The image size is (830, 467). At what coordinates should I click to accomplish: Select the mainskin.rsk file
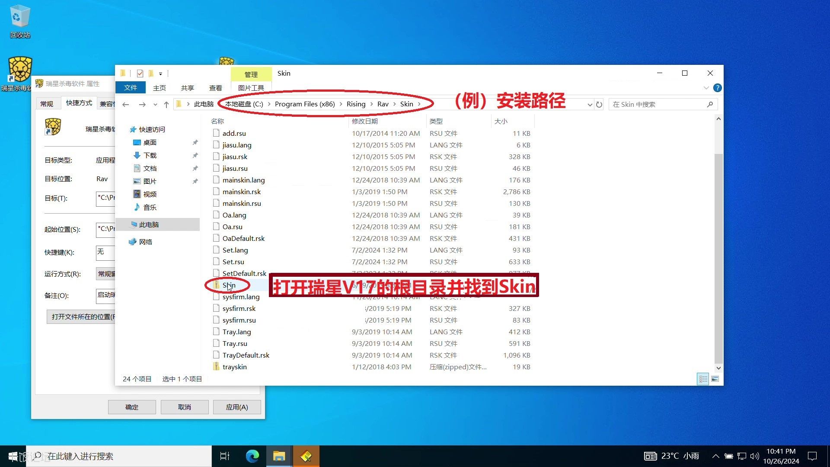(x=242, y=192)
